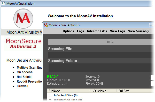The image size is (155, 102).
Task: Open the Options menu
Action: point(68,31)
